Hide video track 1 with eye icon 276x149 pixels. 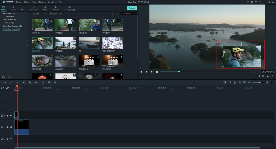pyautogui.click(x=11, y=127)
